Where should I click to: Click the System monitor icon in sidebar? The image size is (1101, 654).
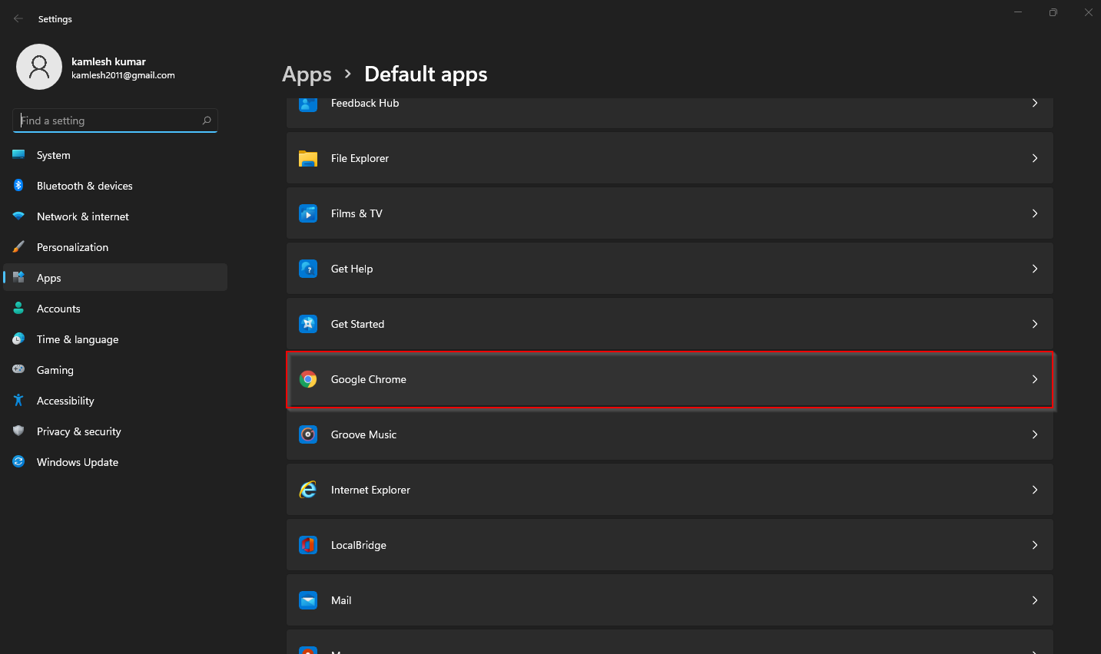(x=18, y=154)
